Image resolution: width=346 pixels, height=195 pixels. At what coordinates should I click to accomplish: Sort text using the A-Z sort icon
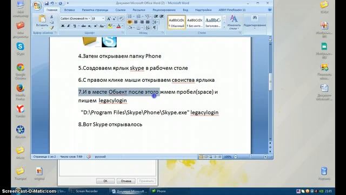pos(148,28)
